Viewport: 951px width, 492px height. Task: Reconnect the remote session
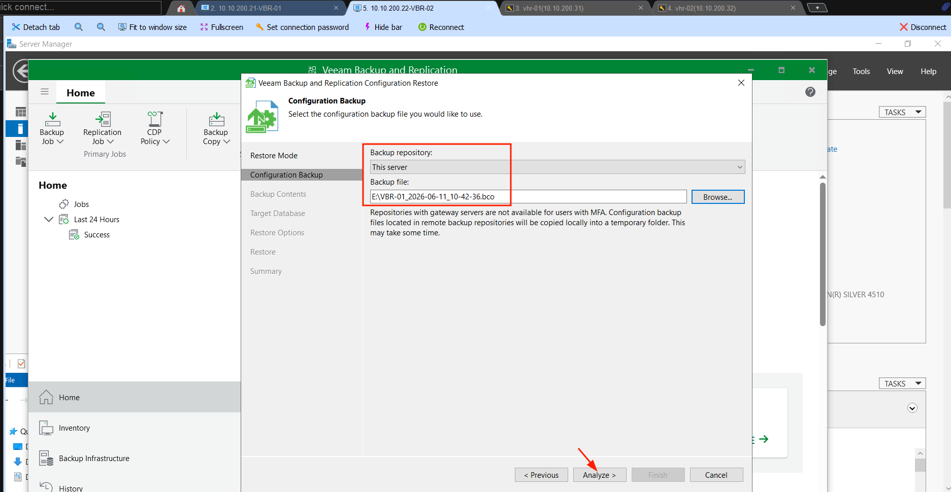point(441,27)
